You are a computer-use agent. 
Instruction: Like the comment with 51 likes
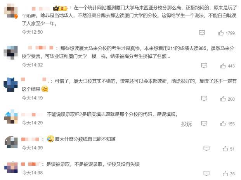[x=225, y=149]
